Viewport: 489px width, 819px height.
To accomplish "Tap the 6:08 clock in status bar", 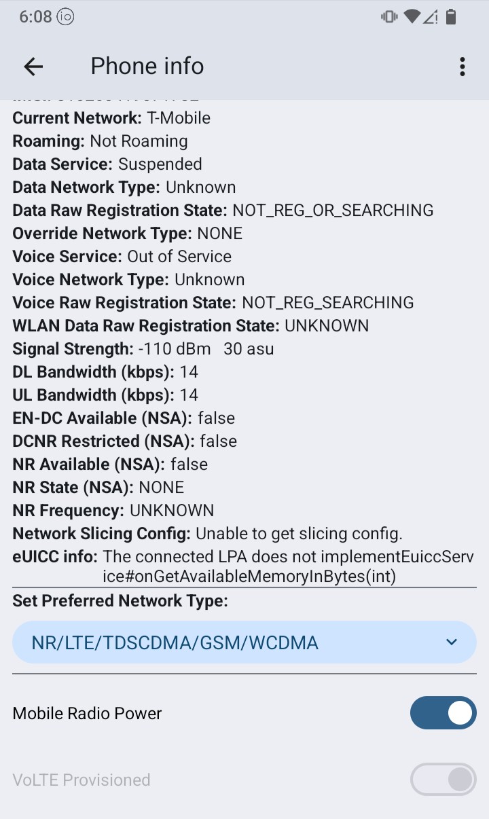I will [x=35, y=17].
